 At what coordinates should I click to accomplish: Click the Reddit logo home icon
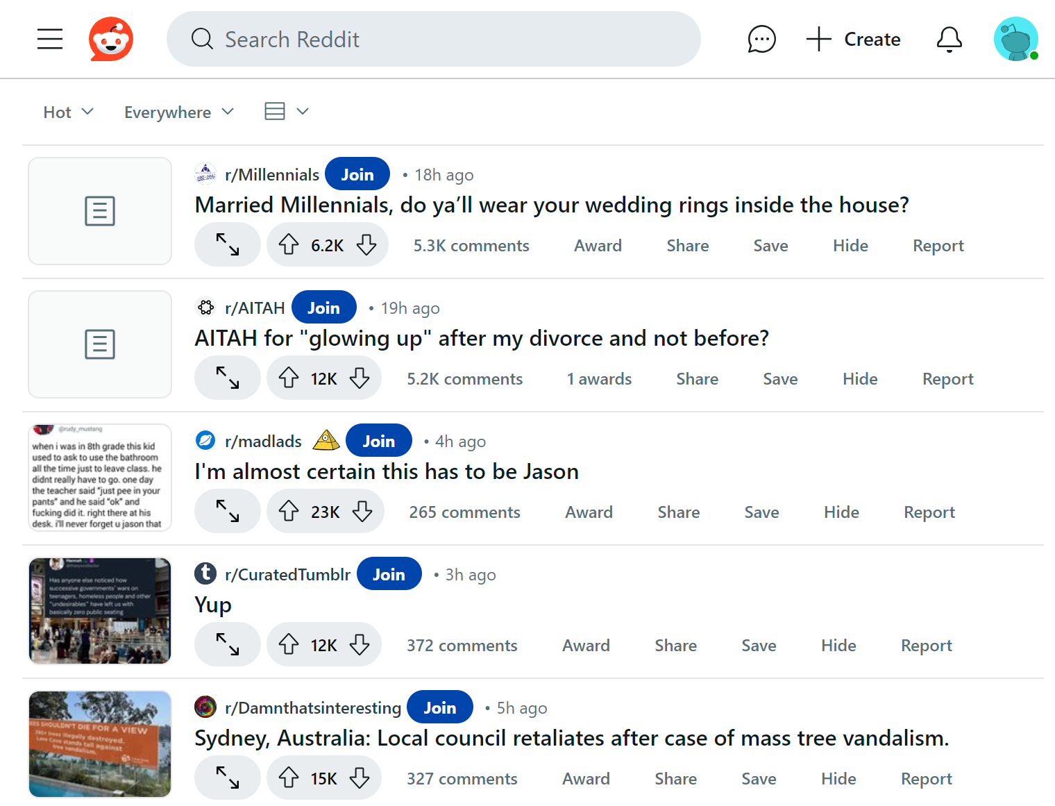pos(111,39)
